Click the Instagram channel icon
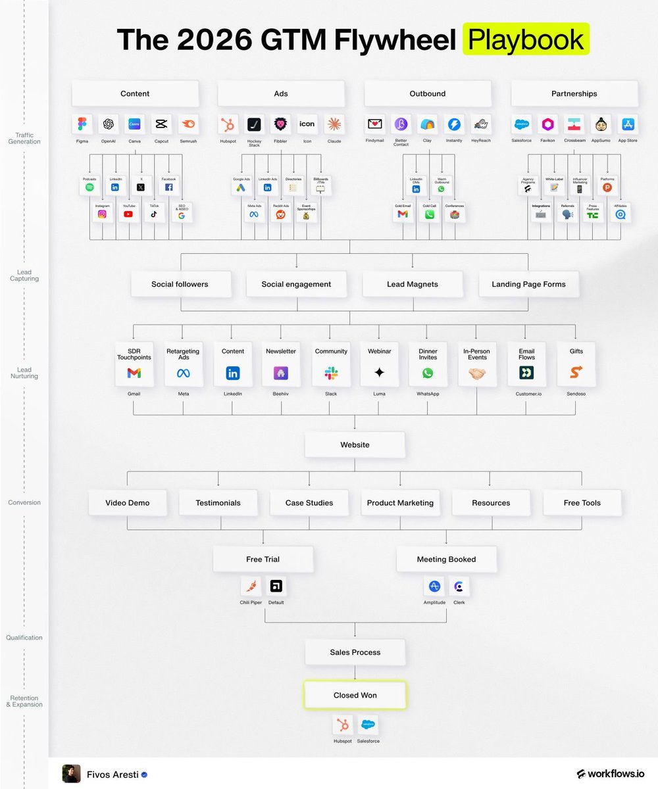 click(x=102, y=214)
